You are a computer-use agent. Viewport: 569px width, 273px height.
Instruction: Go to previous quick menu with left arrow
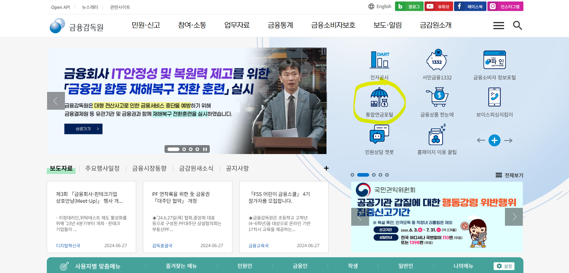[481, 140]
